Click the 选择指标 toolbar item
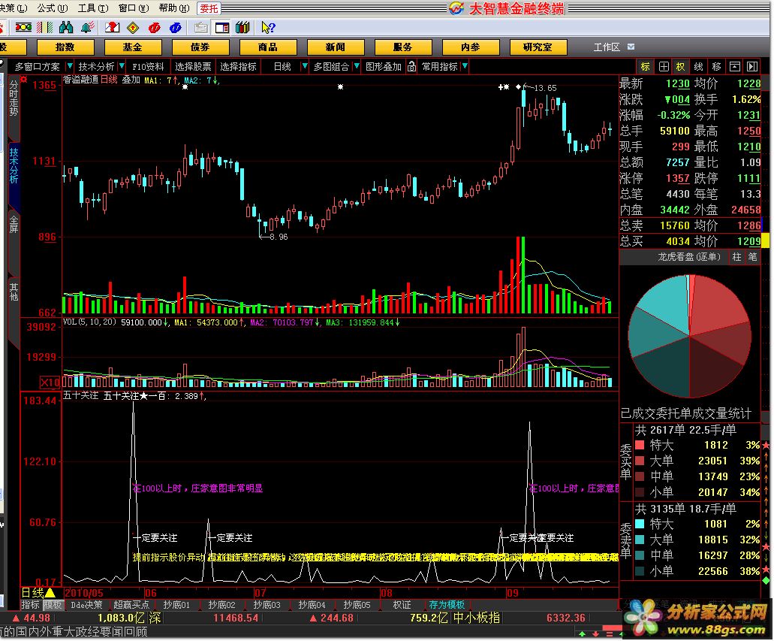Viewport: 774px width, 641px height. tap(239, 66)
